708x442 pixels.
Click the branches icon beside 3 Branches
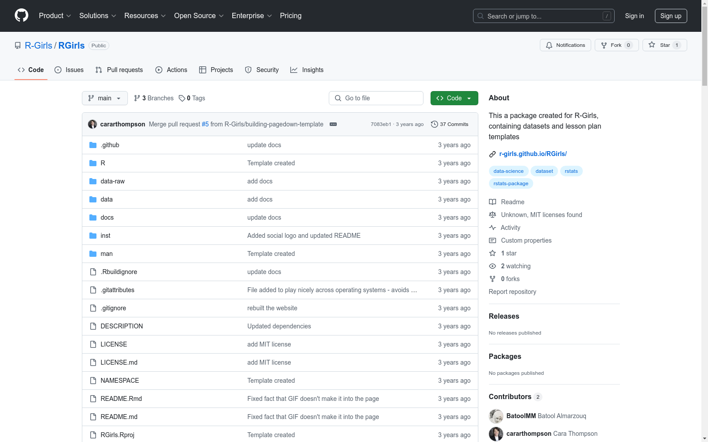tap(137, 98)
